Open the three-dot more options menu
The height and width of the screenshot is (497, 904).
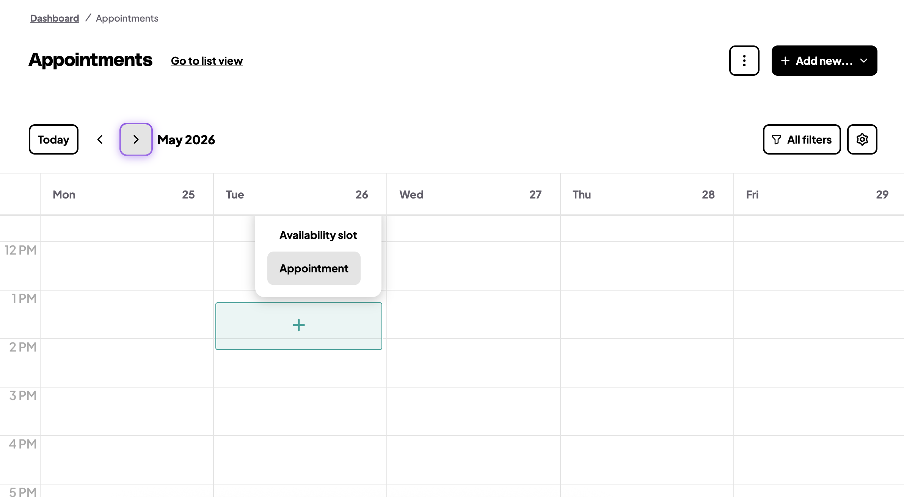click(x=744, y=61)
